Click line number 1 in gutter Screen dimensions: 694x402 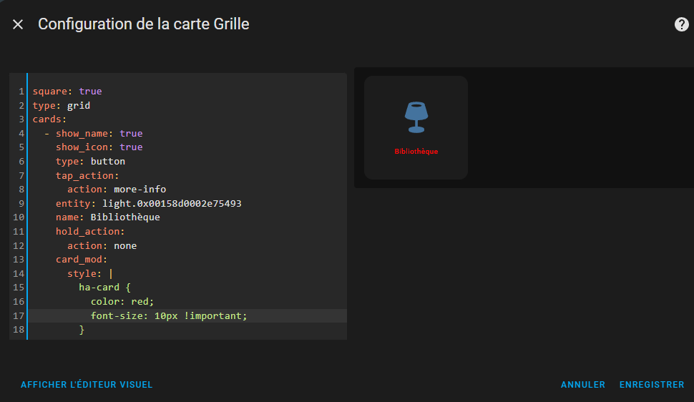point(21,92)
